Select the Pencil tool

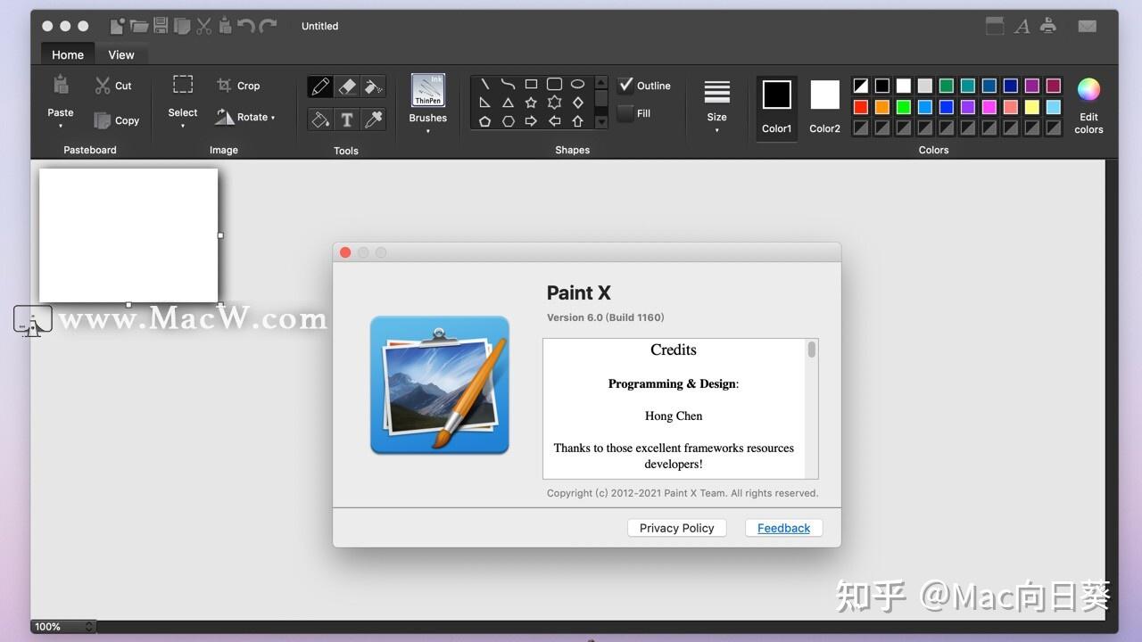pyautogui.click(x=320, y=86)
